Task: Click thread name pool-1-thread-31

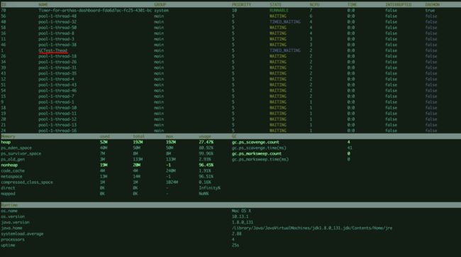Action: coord(57,67)
